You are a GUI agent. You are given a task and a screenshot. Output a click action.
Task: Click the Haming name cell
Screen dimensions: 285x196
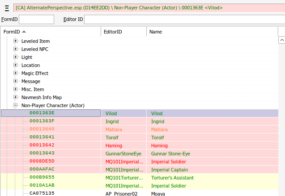pyautogui.click(x=212, y=146)
